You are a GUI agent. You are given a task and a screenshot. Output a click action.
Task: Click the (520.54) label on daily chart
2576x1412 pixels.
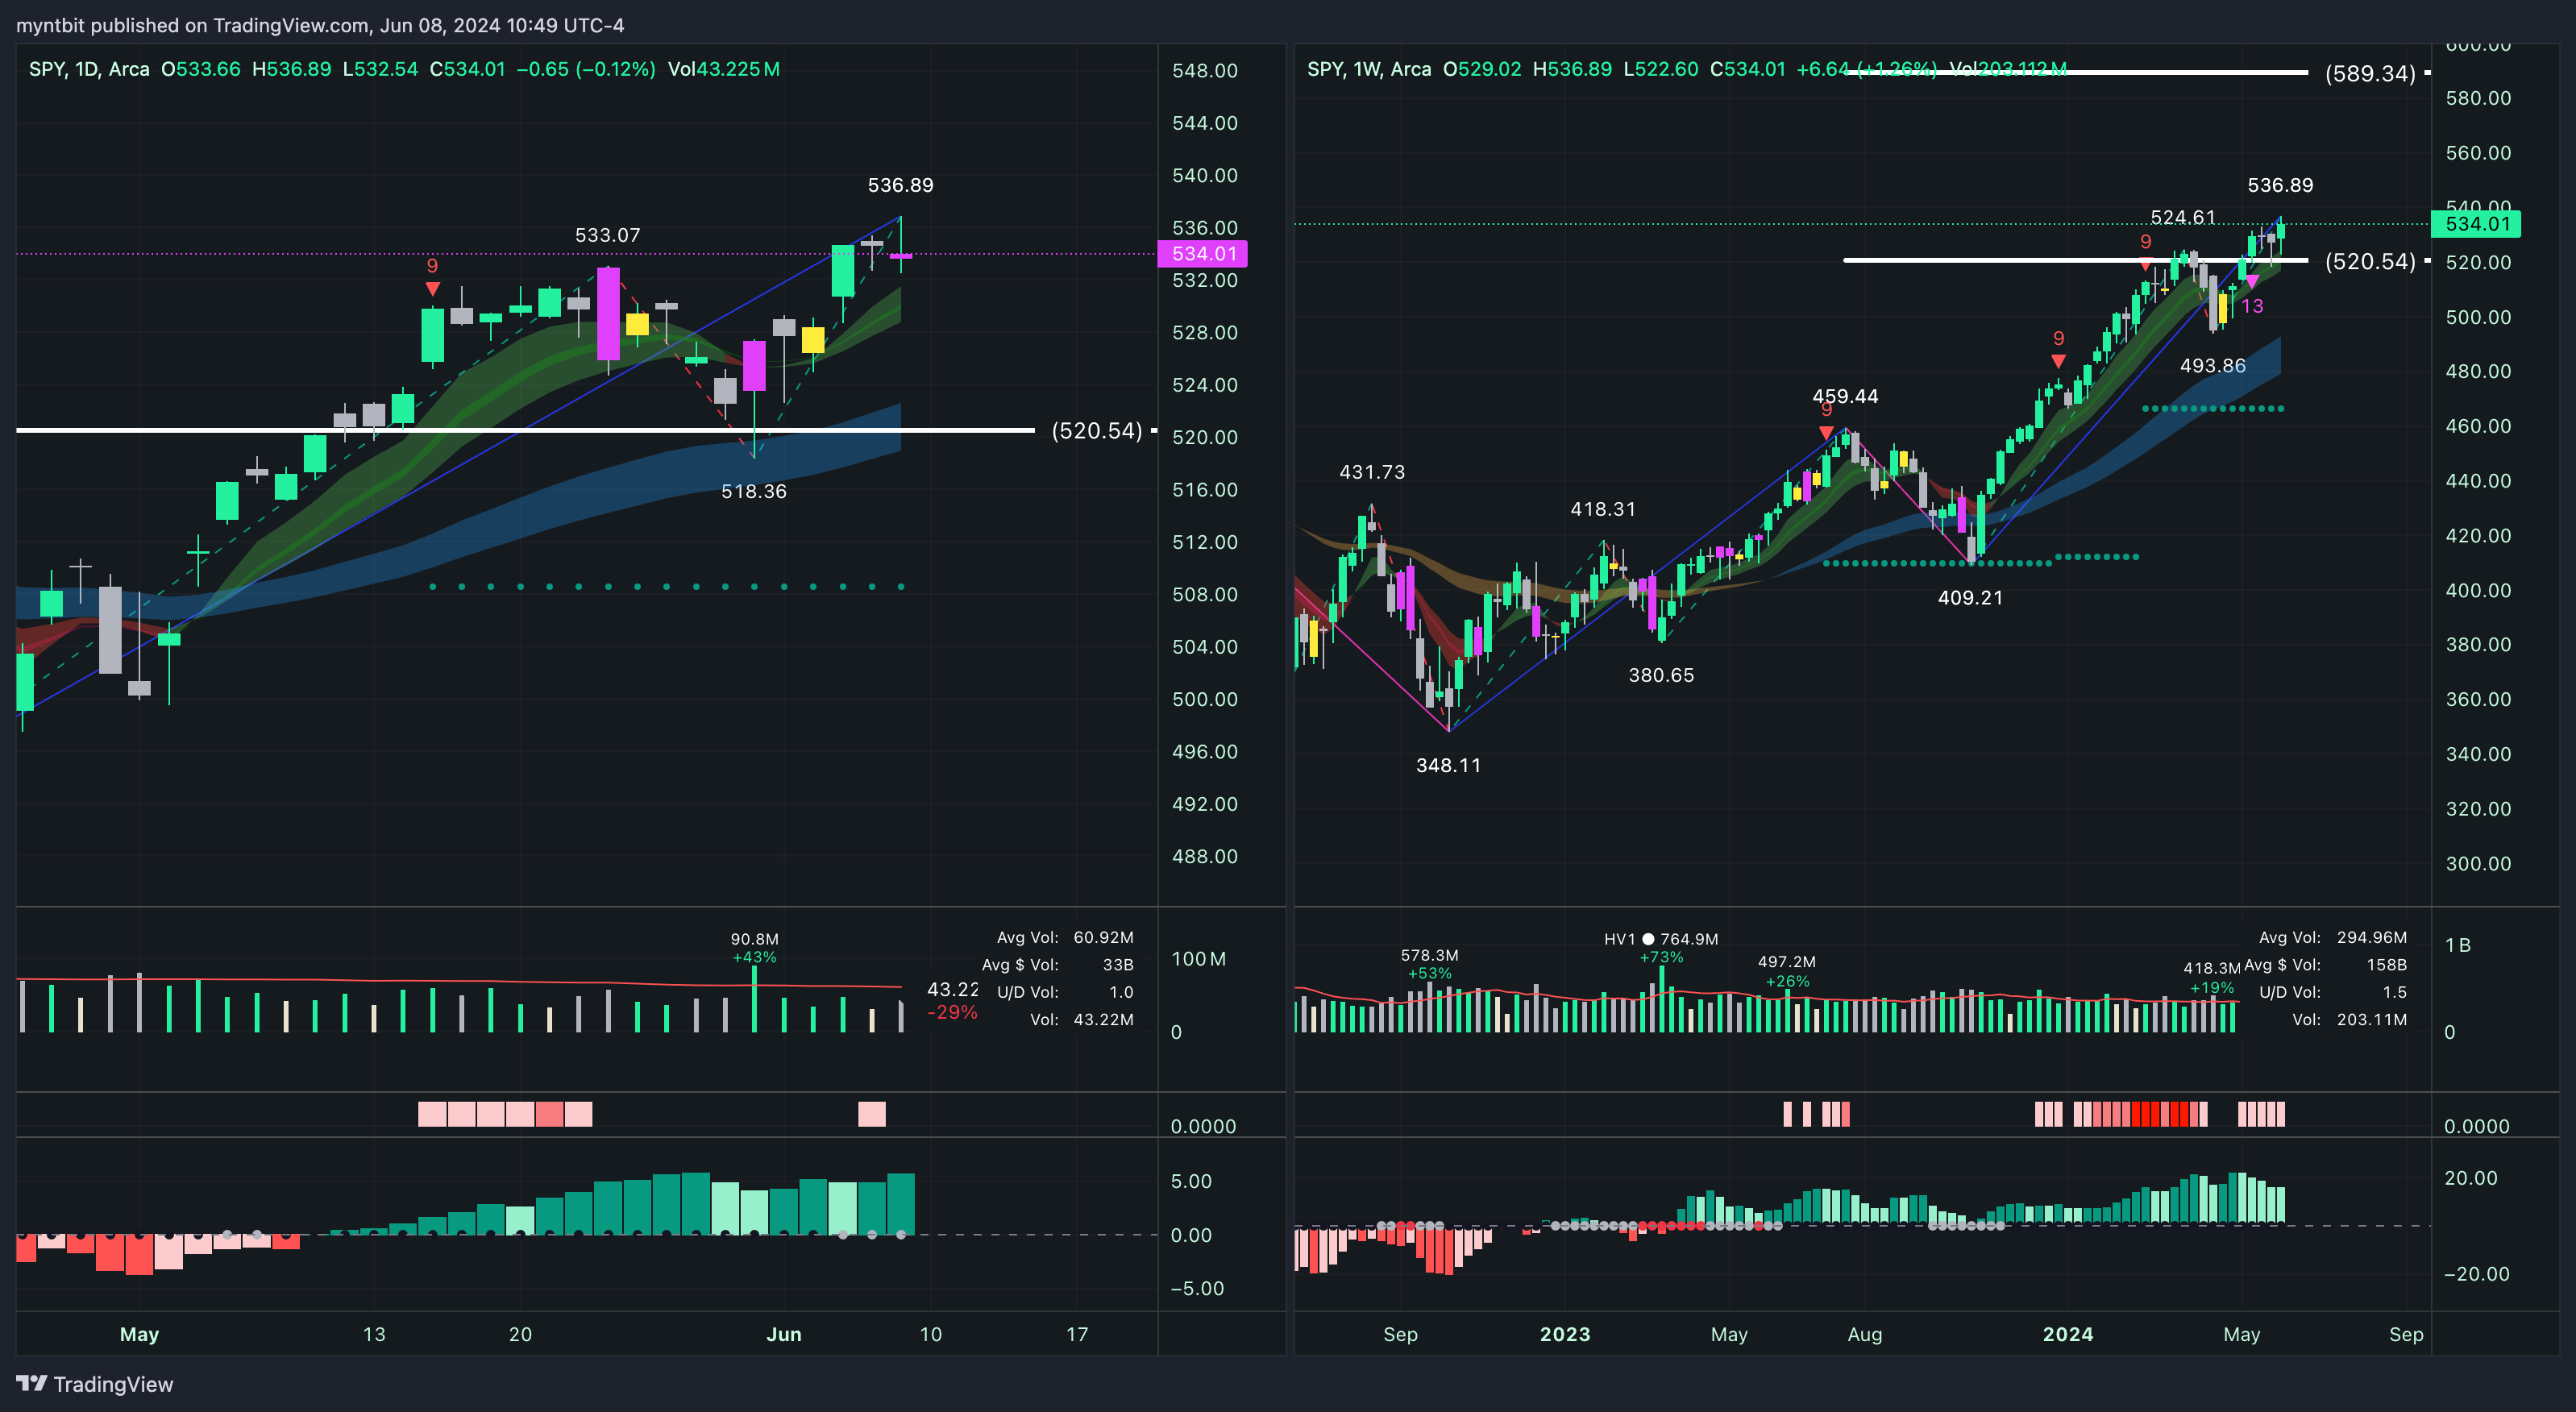click(x=1096, y=431)
